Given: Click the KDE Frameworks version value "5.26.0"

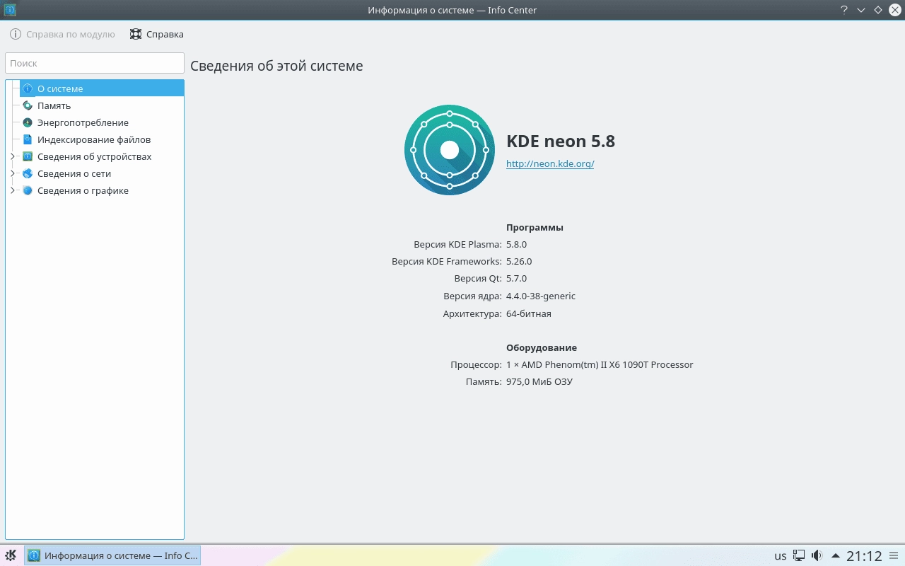Looking at the screenshot, I should click(519, 261).
